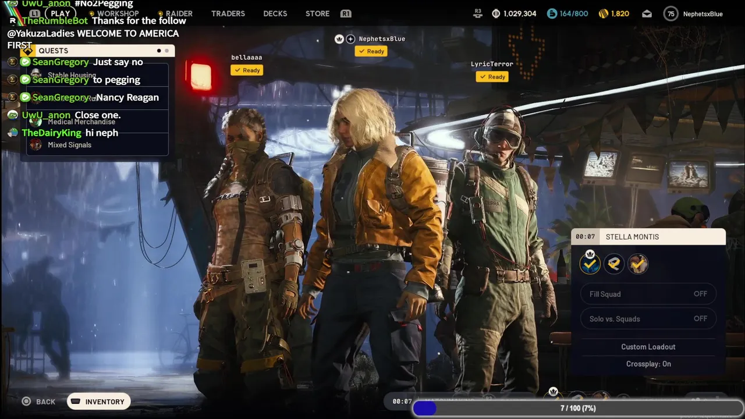Click the gold token icon beside 1,820
Viewport: 745px width, 419px height.
603,13
